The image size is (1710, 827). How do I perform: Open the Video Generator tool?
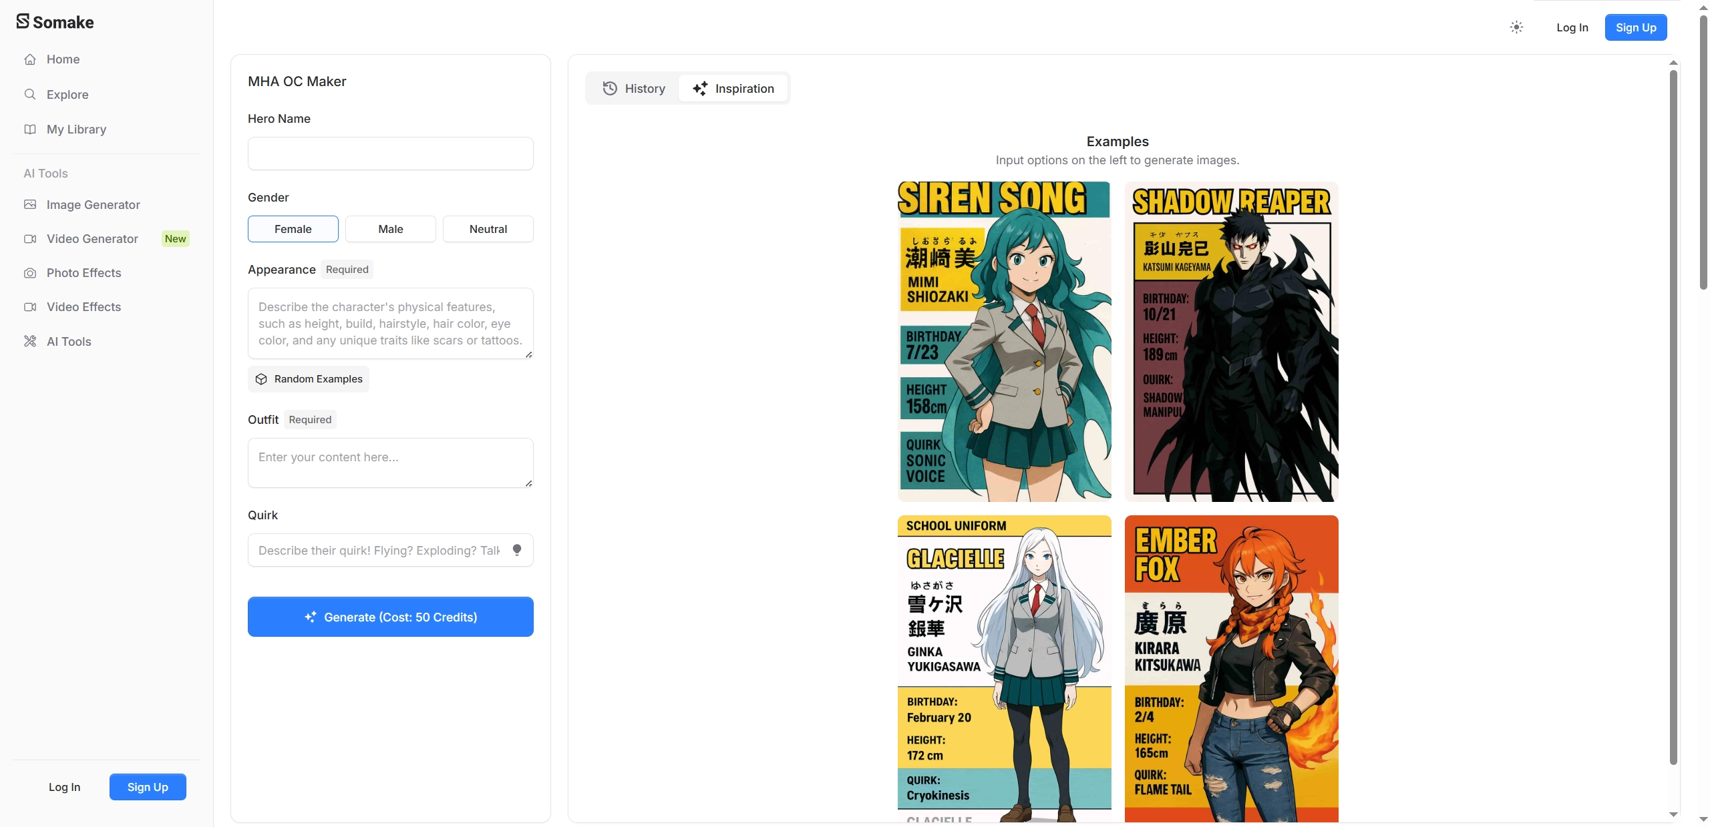click(x=91, y=239)
